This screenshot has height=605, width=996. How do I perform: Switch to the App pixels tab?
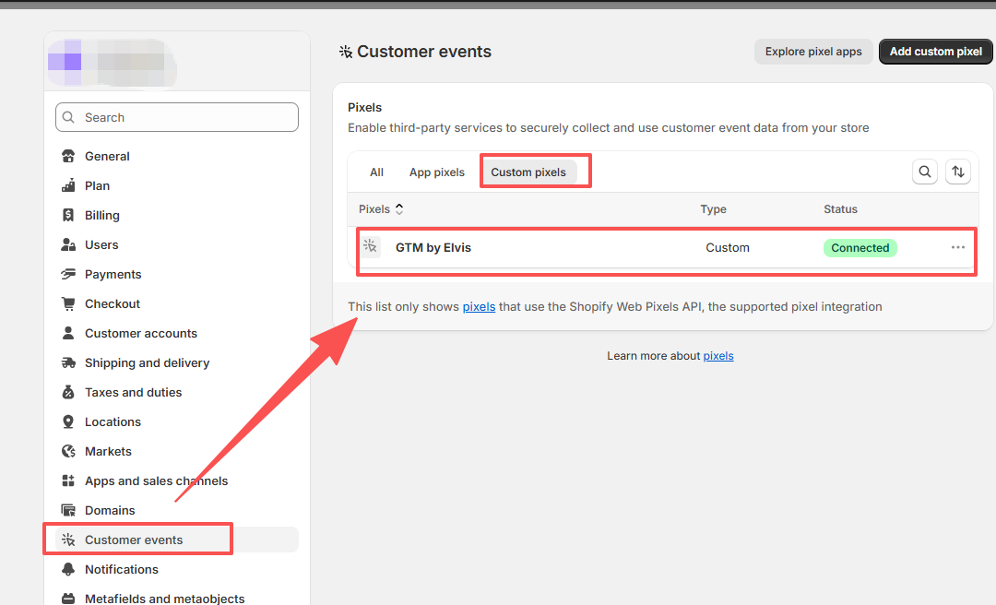437,172
